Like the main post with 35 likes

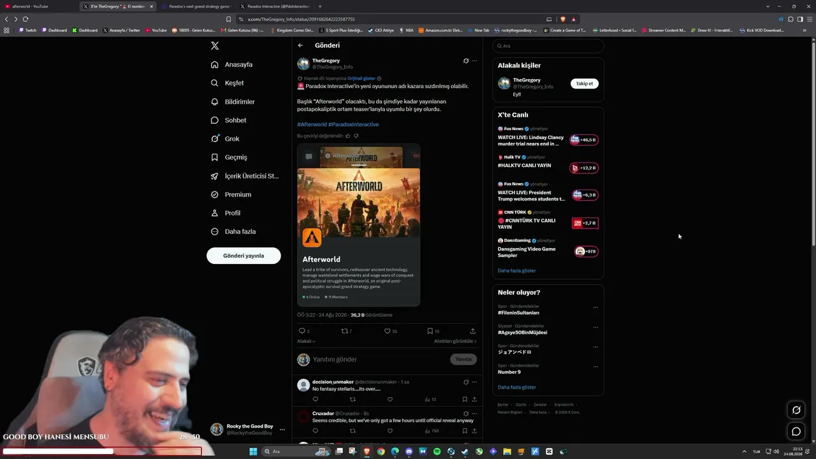tap(387, 331)
